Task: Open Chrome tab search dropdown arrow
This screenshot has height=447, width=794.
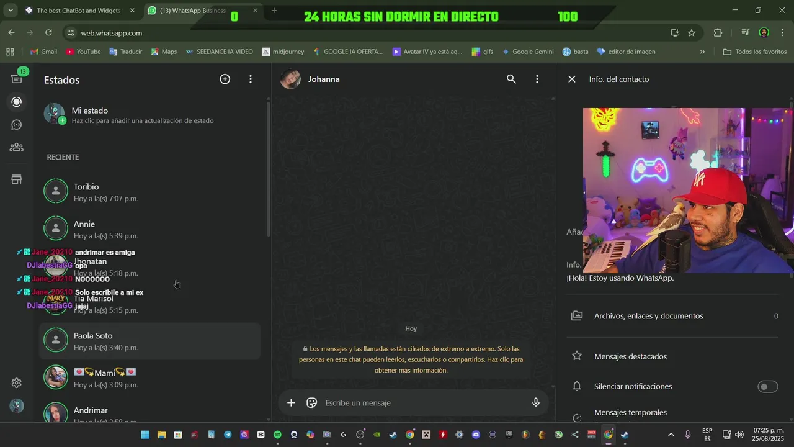Action: pyautogui.click(x=11, y=11)
